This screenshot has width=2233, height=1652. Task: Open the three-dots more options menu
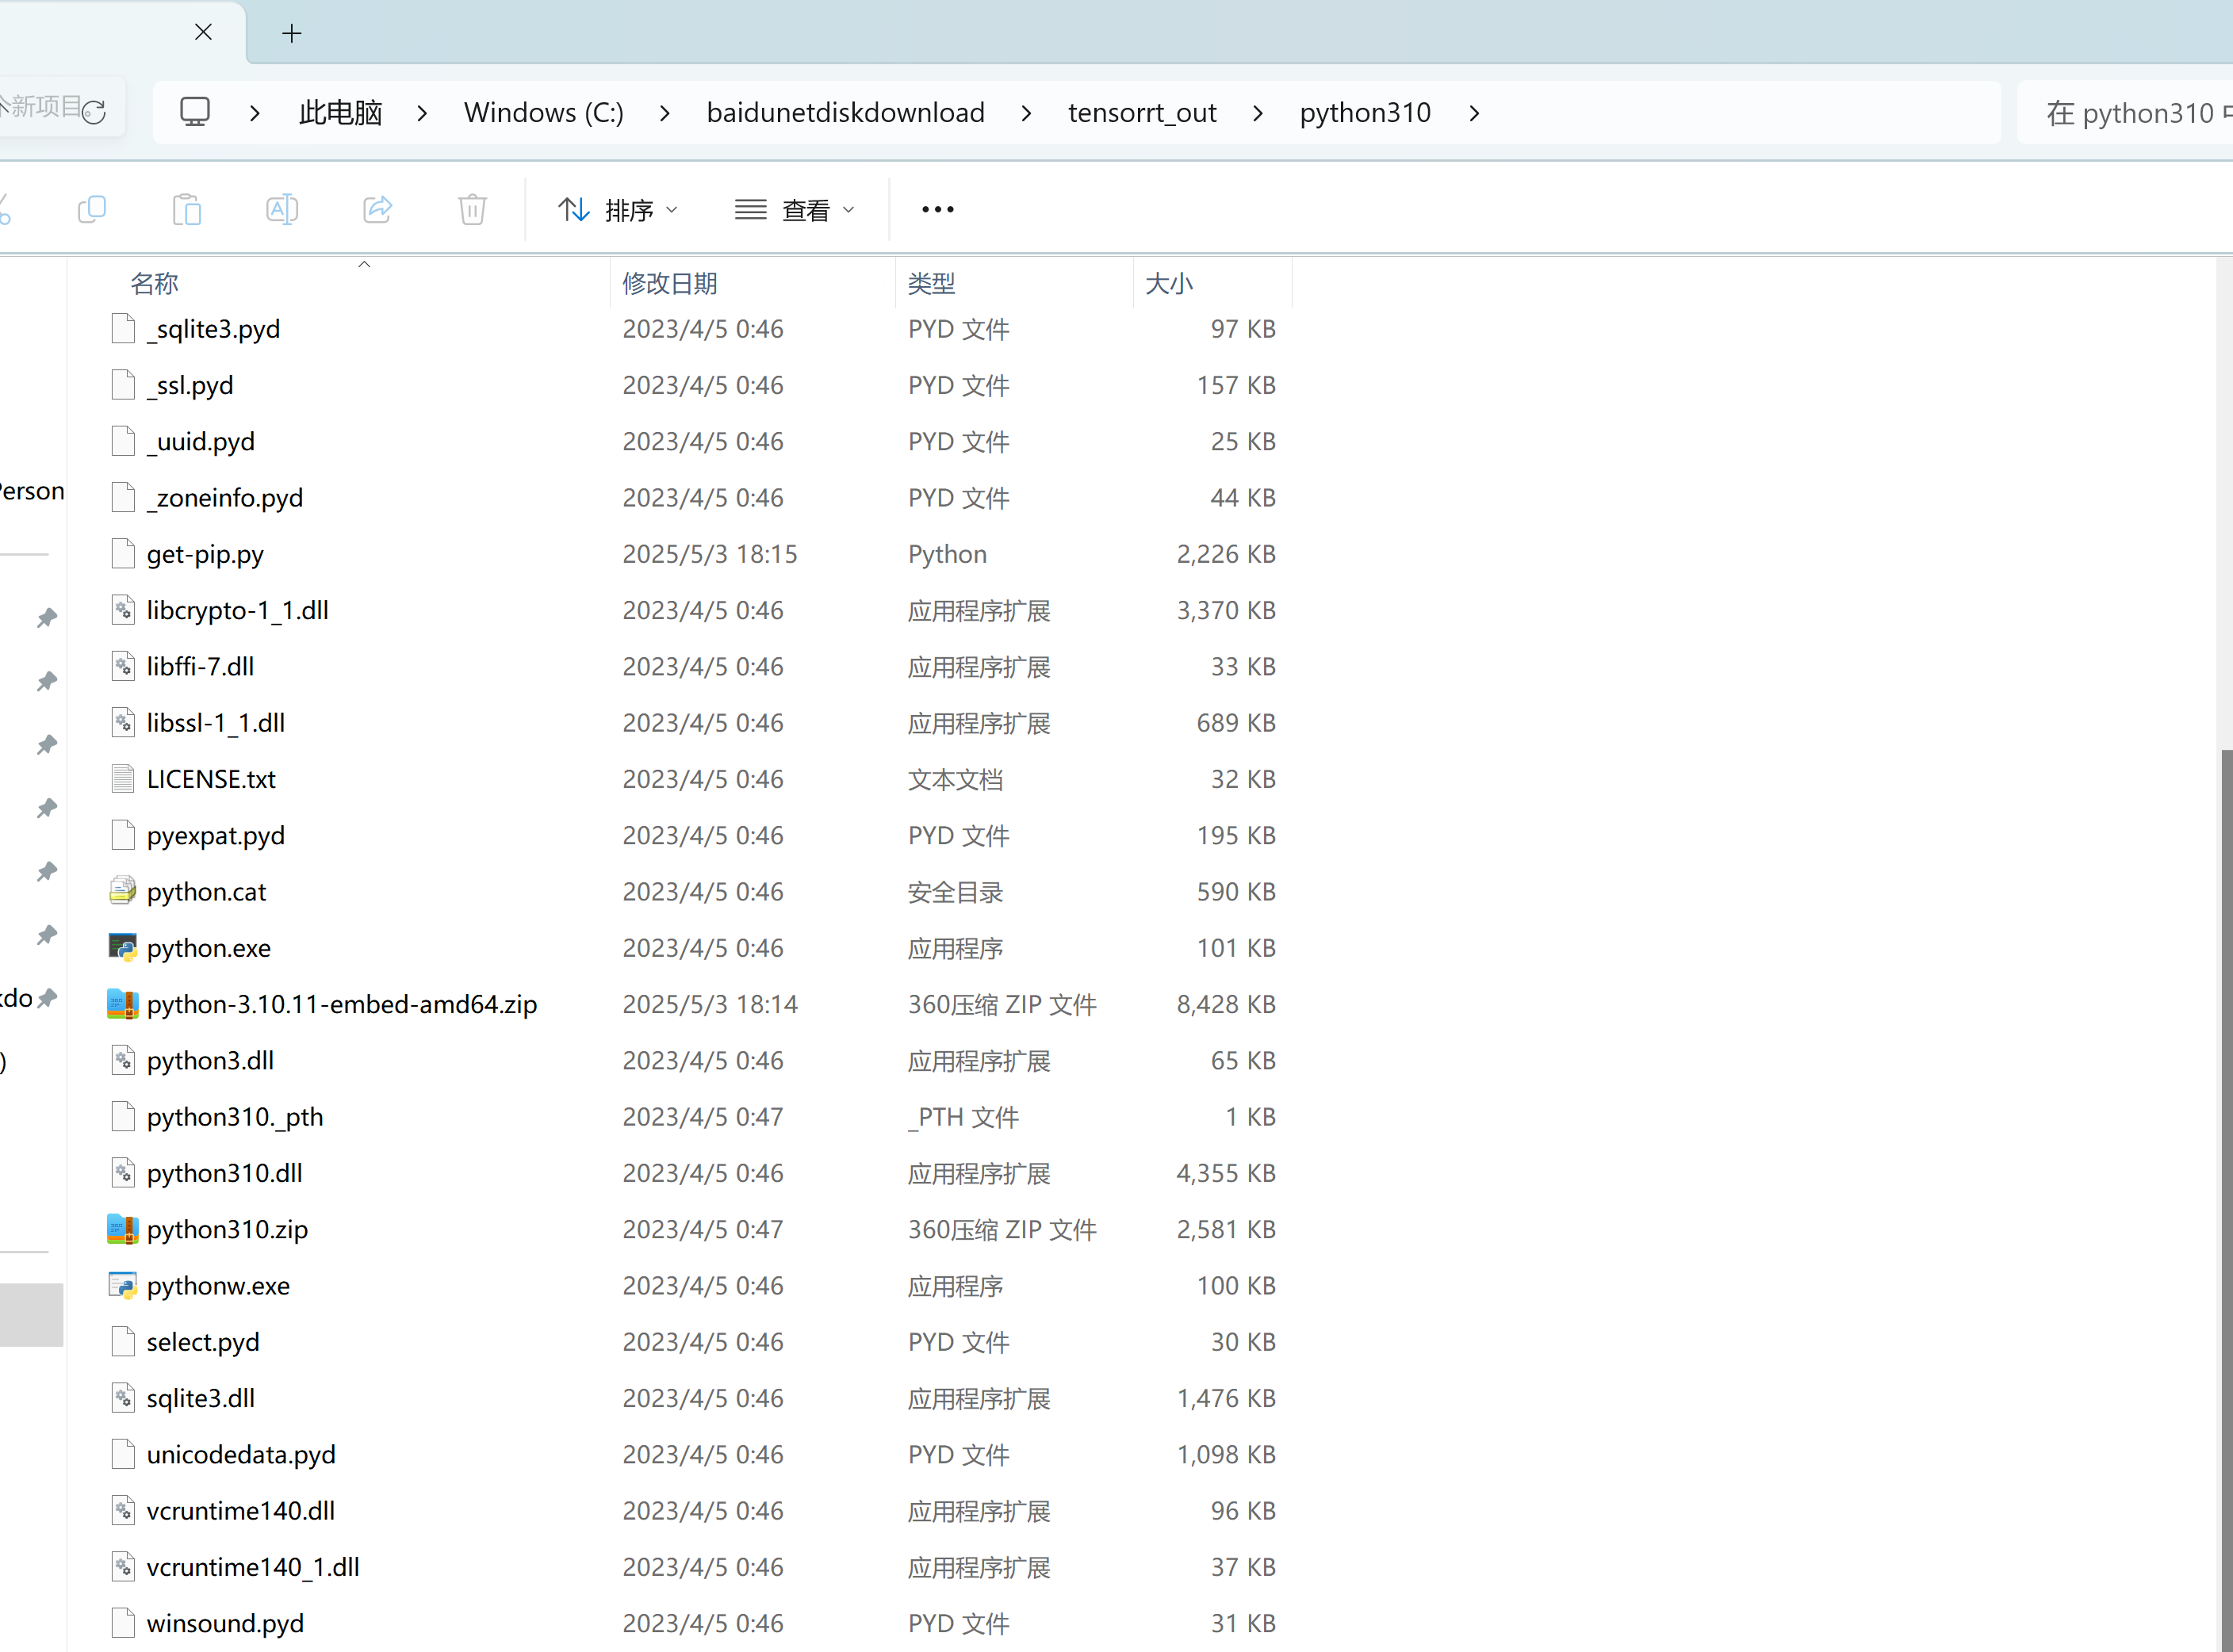coord(937,210)
